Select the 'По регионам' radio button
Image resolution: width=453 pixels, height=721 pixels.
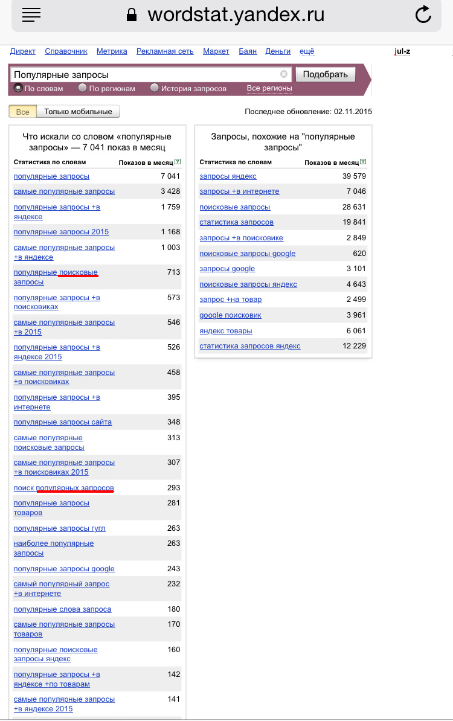pos(83,88)
